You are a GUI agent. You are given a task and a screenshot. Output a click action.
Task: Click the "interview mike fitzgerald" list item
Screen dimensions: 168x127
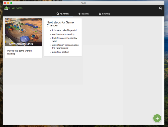64,30
